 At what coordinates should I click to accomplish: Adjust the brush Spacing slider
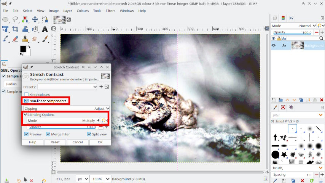[292, 175]
